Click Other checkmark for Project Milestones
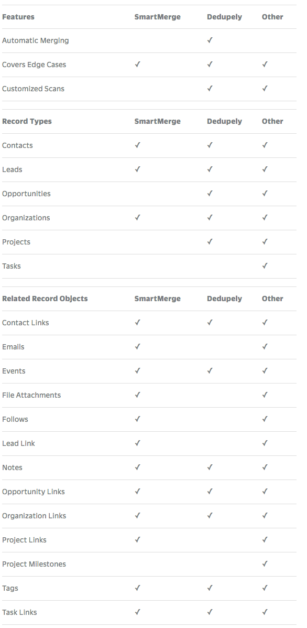The height and width of the screenshot is (628, 307). coord(265,563)
